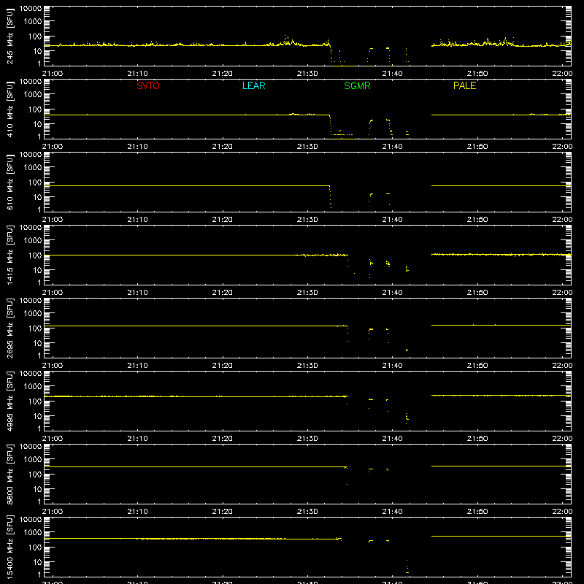Select the 2695 MHz [SFU] axis title

10,328
